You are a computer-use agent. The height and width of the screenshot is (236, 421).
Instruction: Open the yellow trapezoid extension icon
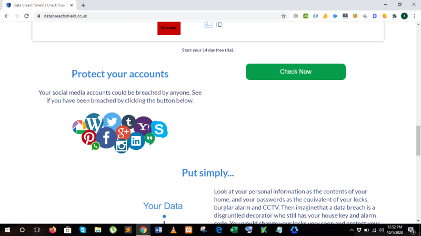point(325,16)
